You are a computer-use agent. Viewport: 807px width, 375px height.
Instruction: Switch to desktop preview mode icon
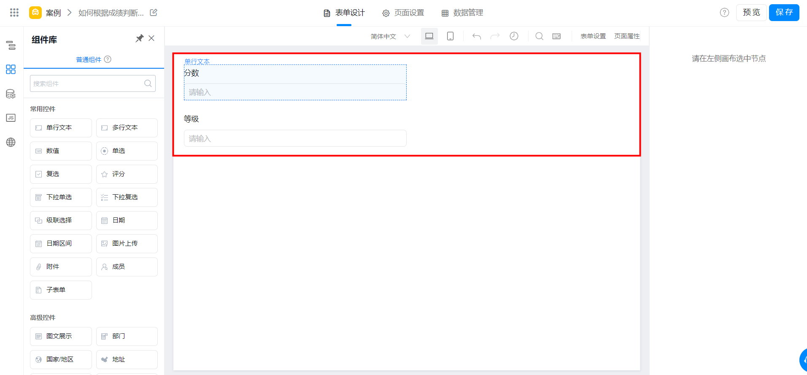pyautogui.click(x=429, y=36)
